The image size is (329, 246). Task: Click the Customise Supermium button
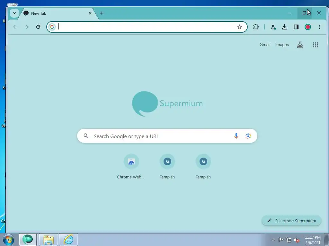(291, 221)
